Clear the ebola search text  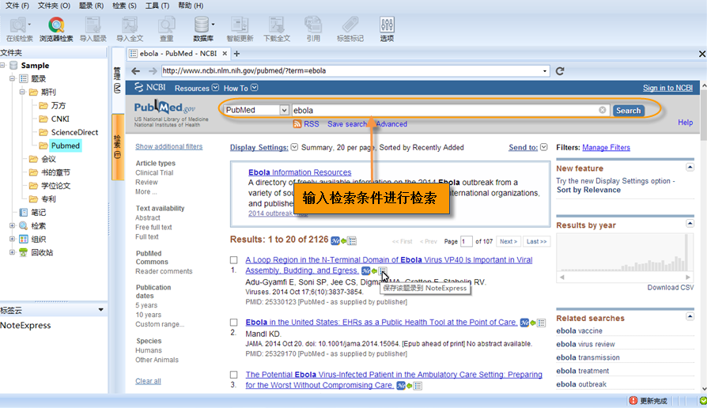click(603, 110)
